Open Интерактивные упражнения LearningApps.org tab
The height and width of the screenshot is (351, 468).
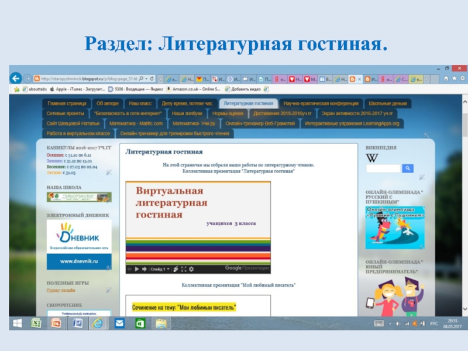click(352, 123)
